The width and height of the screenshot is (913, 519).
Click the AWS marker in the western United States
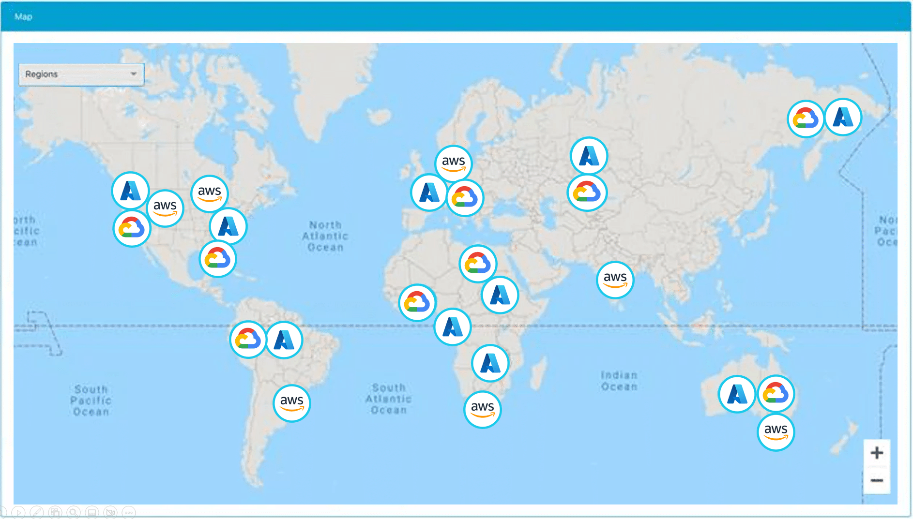(165, 208)
